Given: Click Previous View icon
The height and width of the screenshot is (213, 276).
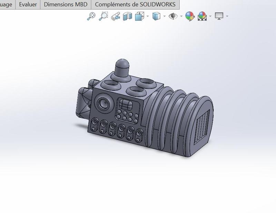Looking at the screenshot, I should [x=116, y=16].
